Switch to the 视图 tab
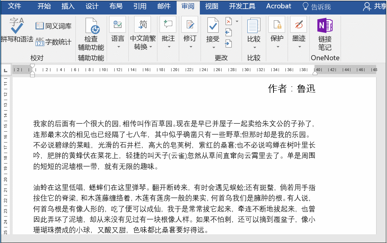This screenshot has width=387, height=243. tap(212, 6)
